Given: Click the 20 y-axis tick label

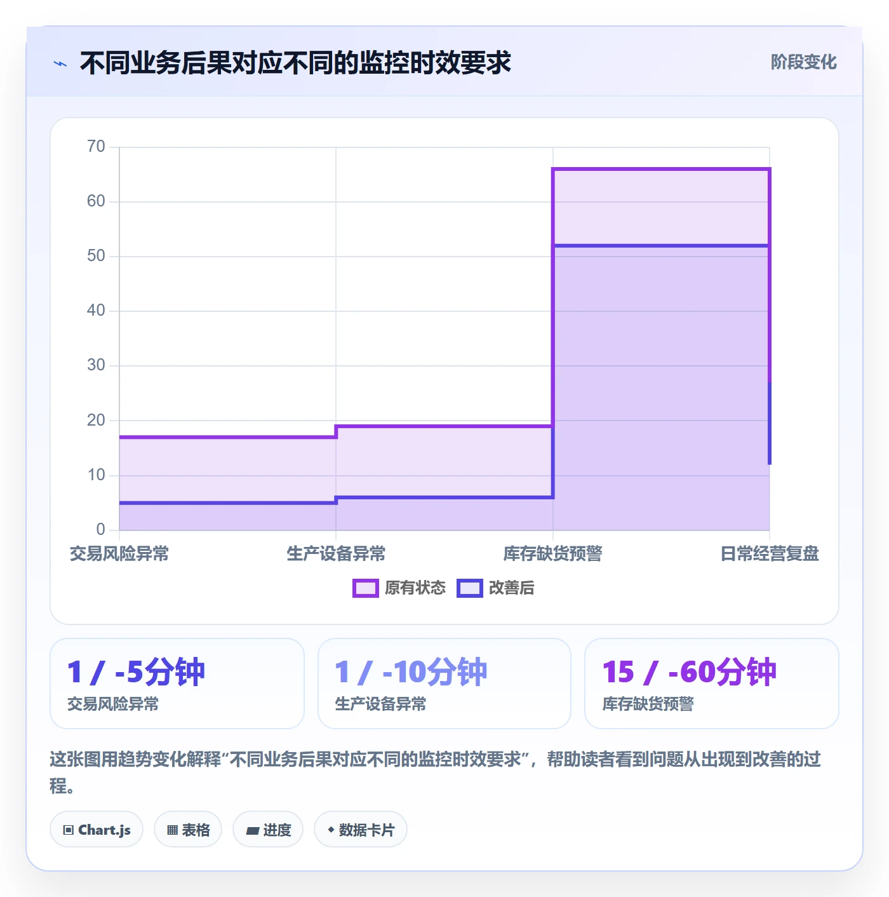Looking at the screenshot, I should [96, 420].
